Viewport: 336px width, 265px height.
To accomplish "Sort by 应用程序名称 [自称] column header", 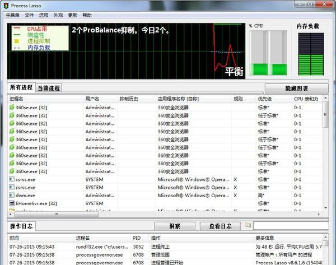I will tap(178, 99).
